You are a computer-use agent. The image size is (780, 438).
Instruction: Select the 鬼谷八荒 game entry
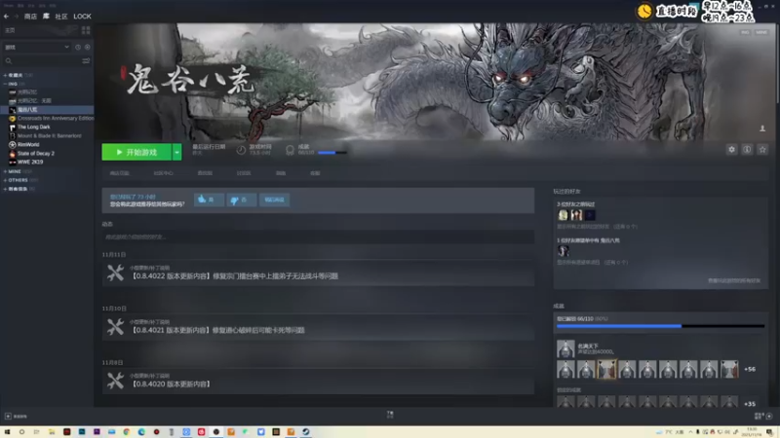[47, 110]
